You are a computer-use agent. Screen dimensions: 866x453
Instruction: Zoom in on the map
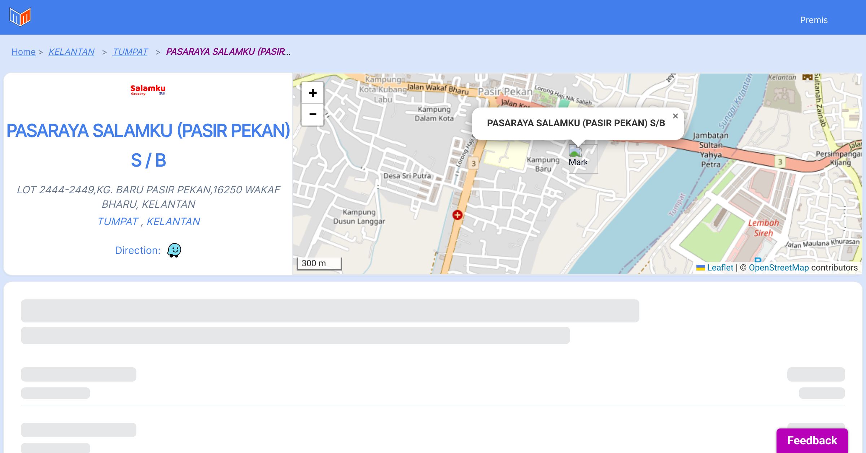click(312, 93)
